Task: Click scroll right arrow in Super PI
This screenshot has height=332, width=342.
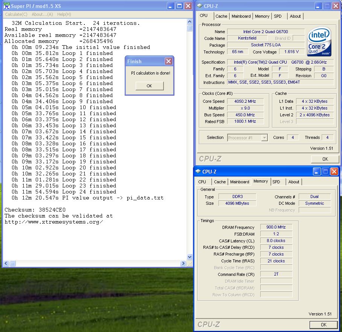Action: [183, 263]
